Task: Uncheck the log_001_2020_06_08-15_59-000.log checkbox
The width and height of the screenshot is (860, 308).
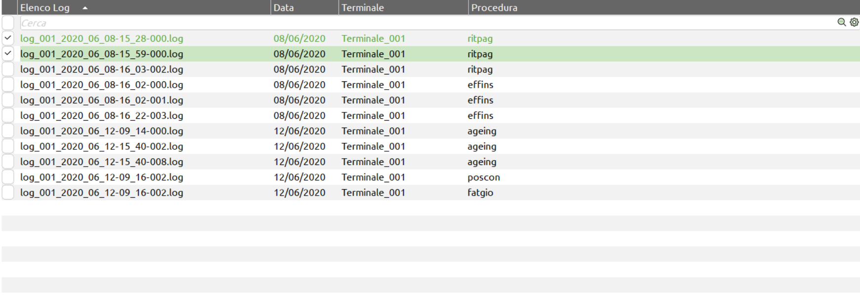Action: (8, 54)
